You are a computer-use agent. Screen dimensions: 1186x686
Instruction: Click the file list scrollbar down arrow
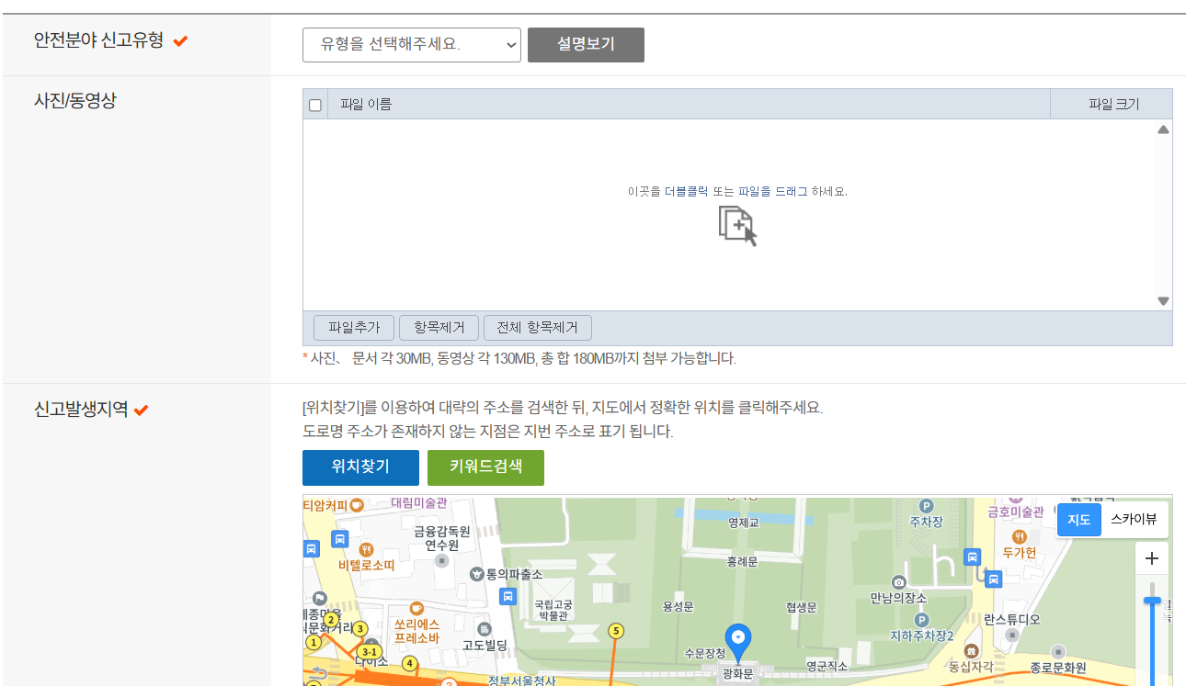coord(1165,300)
